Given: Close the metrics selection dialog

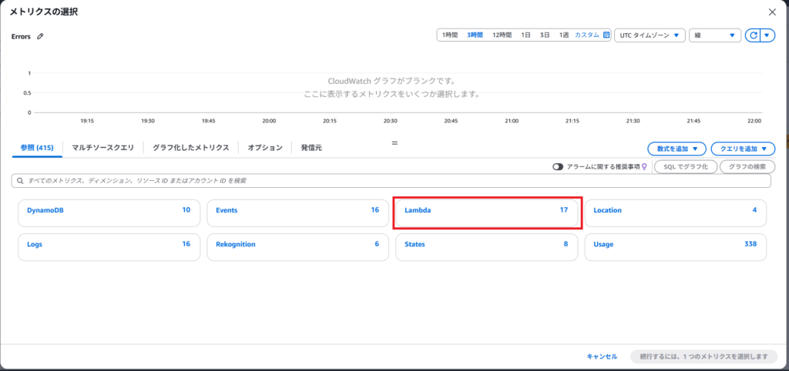Looking at the screenshot, I should 772,12.
